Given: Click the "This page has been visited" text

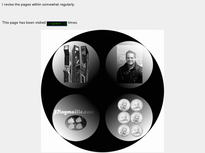Looking at the screenshot, I should pos(24,23).
